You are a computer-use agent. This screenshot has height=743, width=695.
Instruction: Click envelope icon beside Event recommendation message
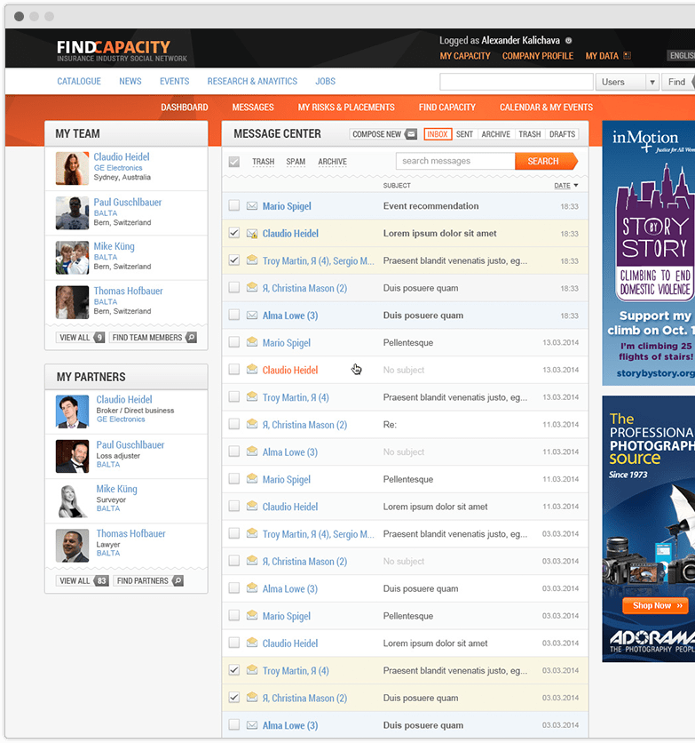point(252,206)
